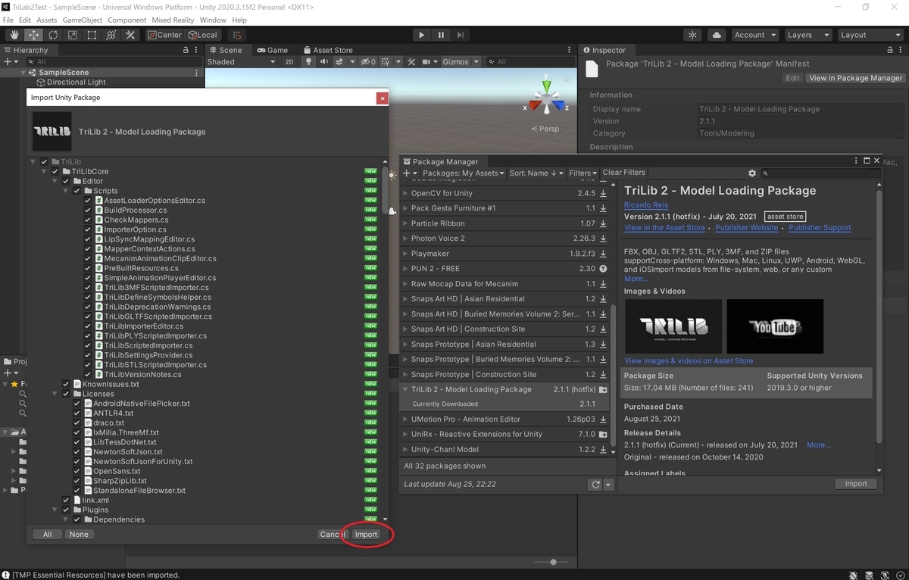Viewport: 909px width, 580px height.
Task: Open Filters dropdown in Package Manager
Action: coord(583,173)
